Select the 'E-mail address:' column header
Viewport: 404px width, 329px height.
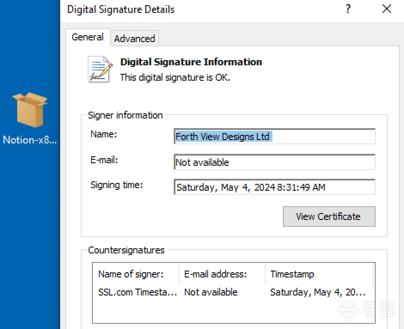pyautogui.click(x=222, y=274)
